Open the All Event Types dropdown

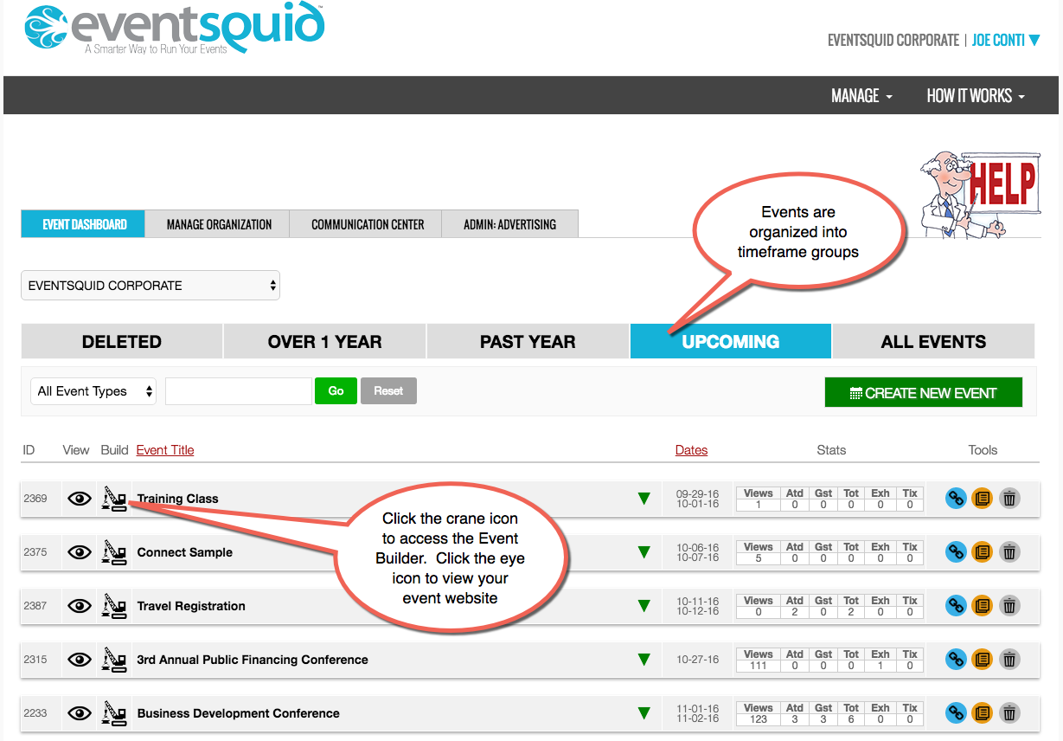pos(93,391)
